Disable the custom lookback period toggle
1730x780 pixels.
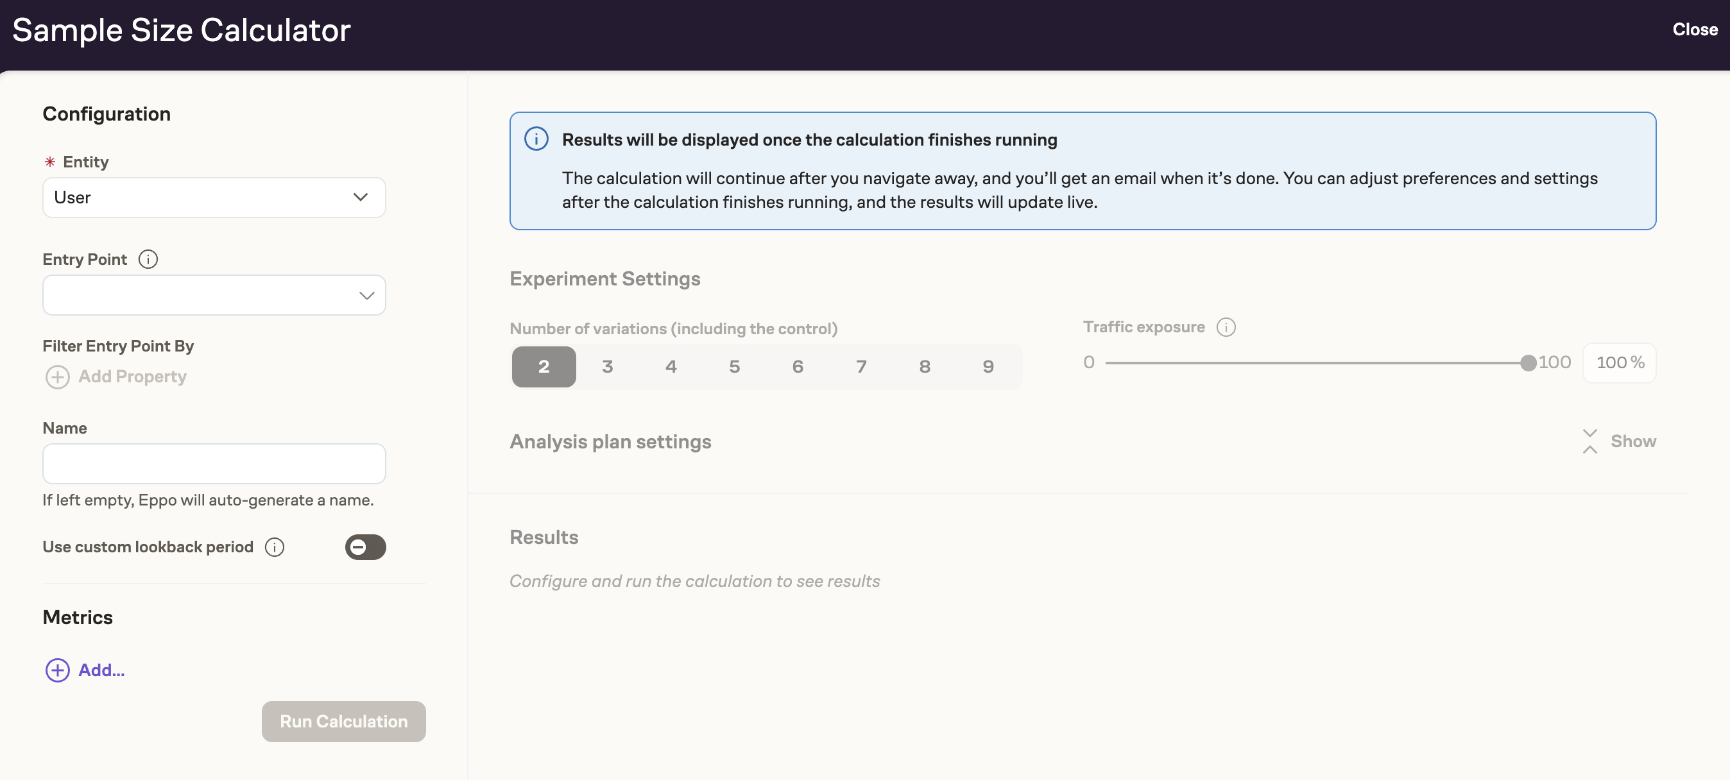coord(364,547)
